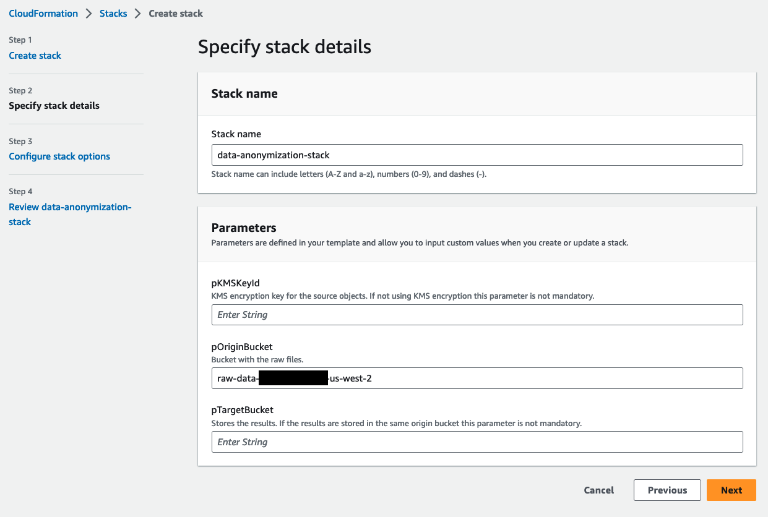Click into the pKMSKeyId input box
This screenshot has width=768, height=517.
pyautogui.click(x=477, y=315)
